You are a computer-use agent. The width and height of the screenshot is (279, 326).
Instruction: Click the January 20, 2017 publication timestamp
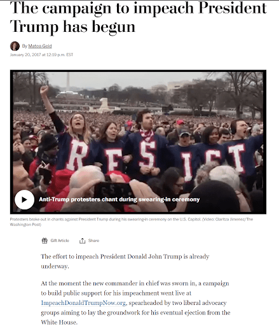41,55
